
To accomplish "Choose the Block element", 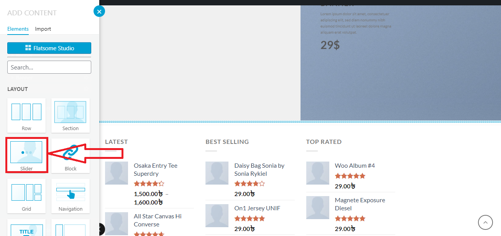I will pos(70,155).
